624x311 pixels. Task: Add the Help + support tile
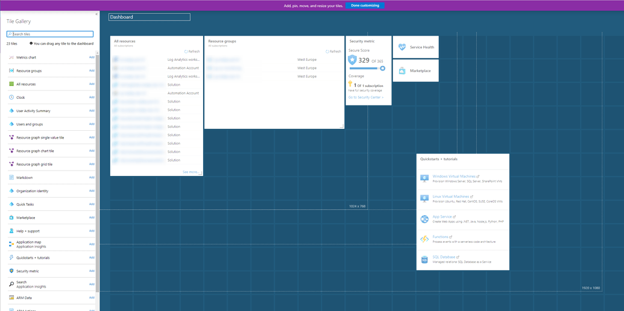(x=92, y=231)
